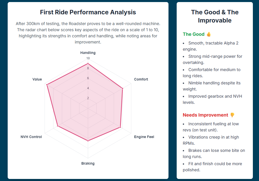Click the Braking data point on chart

click(88, 141)
